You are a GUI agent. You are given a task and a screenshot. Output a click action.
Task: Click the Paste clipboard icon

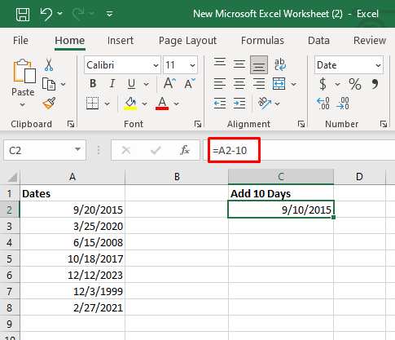pos(24,71)
